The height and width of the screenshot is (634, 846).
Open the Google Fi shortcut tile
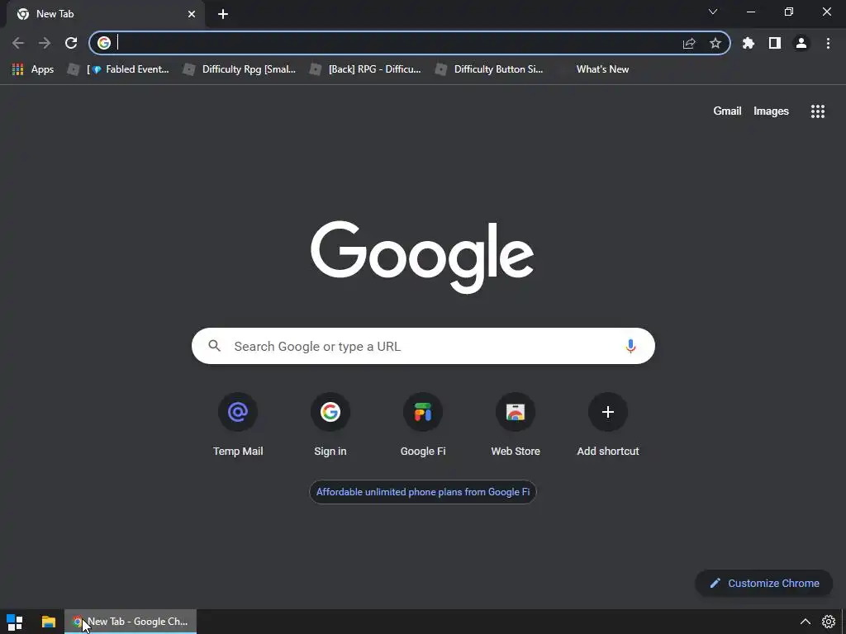[x=423, y=425]
